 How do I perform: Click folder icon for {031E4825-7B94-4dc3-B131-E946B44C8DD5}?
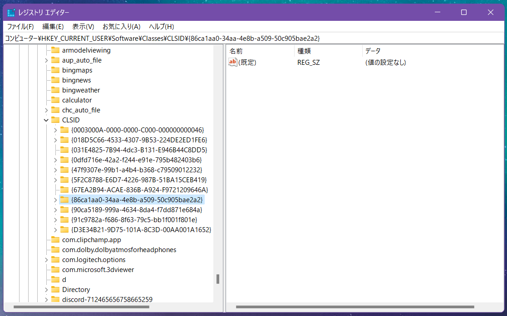point(64,150)
